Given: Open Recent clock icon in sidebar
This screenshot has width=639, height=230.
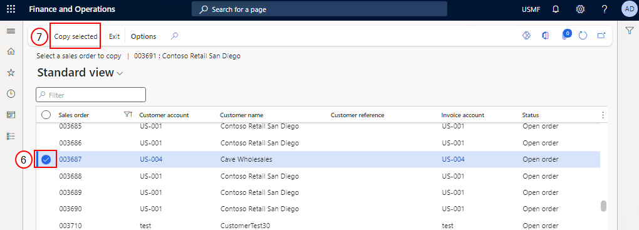Looking at the screenshot, I should coord(11,94).
